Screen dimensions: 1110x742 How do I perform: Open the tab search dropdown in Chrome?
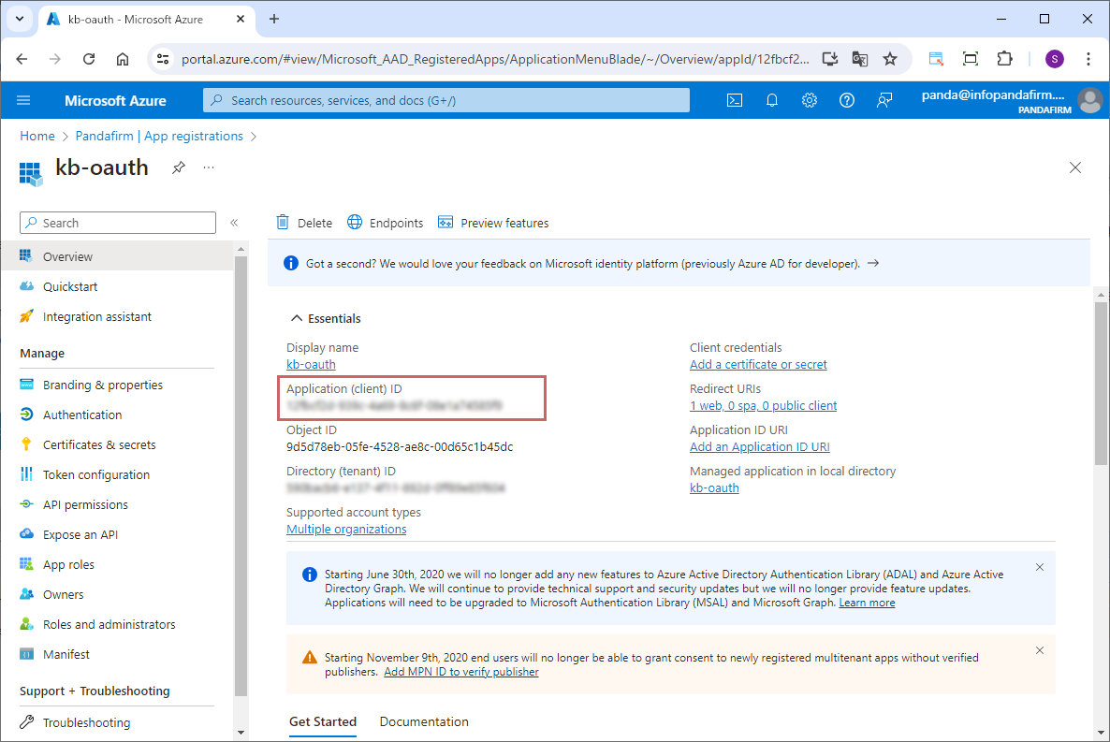(x=20, y=19)
